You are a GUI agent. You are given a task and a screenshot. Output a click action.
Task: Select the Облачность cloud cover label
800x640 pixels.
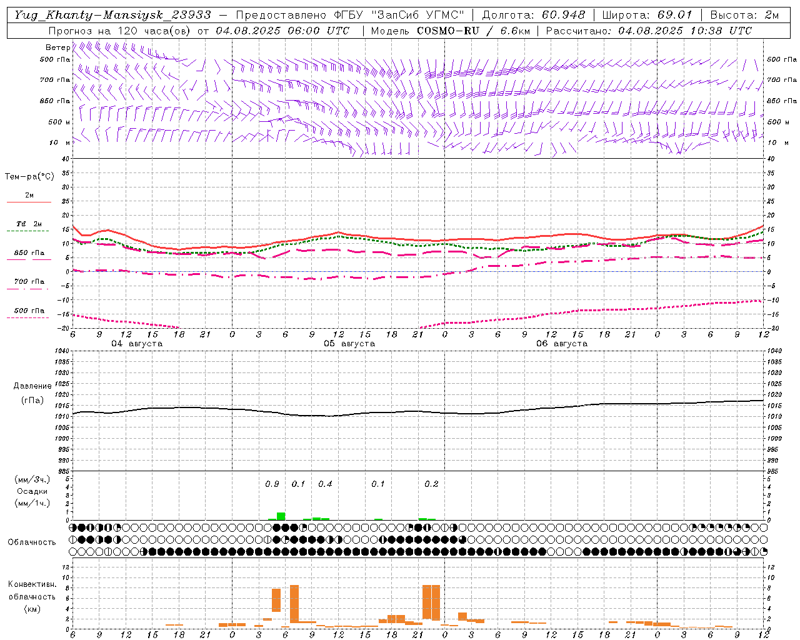click(32, 542)
